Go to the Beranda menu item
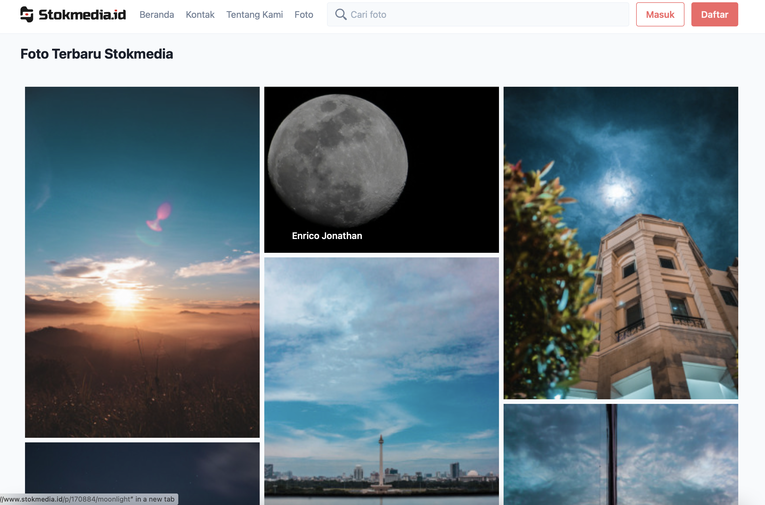Image resolution: width=765 pixels, height=505 pixels. click(x=157, y=14)
